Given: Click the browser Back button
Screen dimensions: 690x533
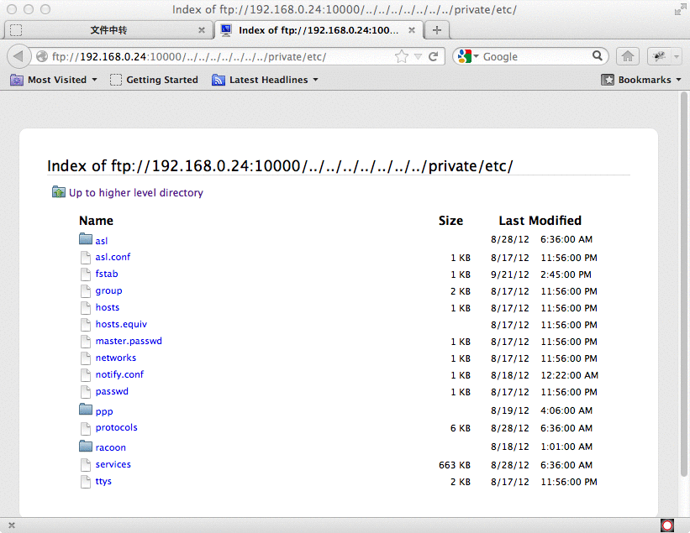Looking at the screenshot, I should tap(18, 56).
